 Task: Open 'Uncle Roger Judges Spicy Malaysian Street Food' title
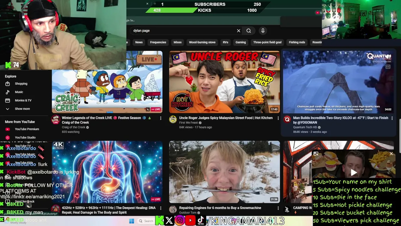[x=226, y=118]
